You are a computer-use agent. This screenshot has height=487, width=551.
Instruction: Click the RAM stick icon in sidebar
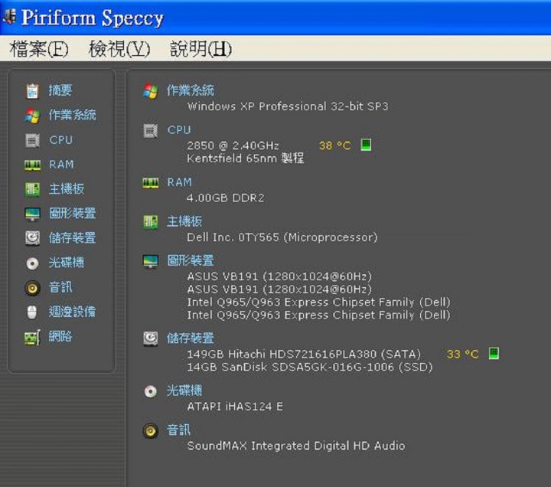32,165
